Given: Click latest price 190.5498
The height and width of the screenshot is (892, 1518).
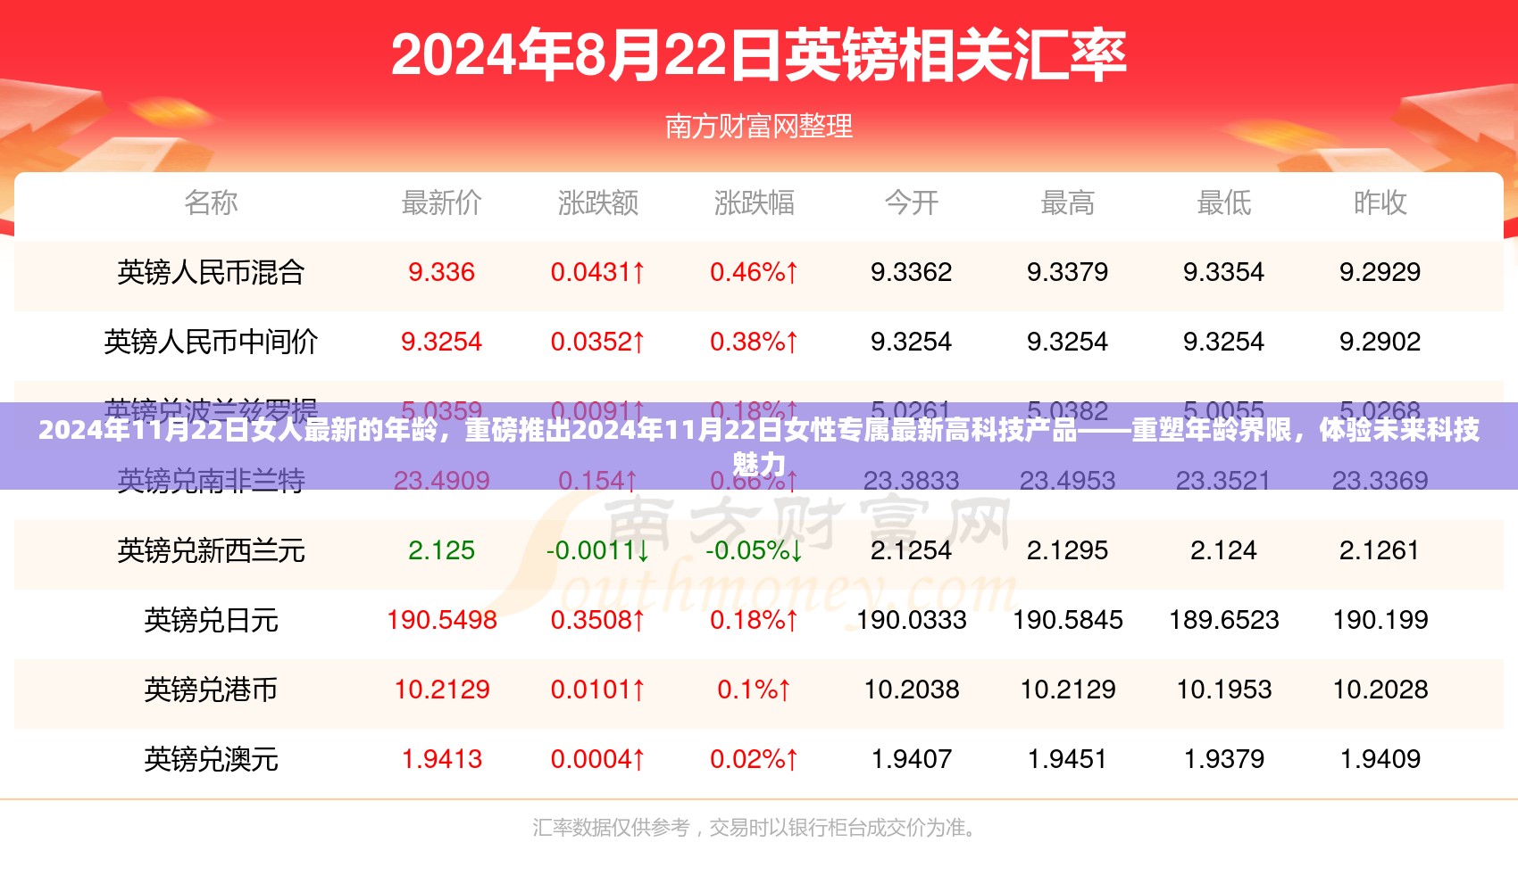Looking at the screenshot, I should pos(441,620).
